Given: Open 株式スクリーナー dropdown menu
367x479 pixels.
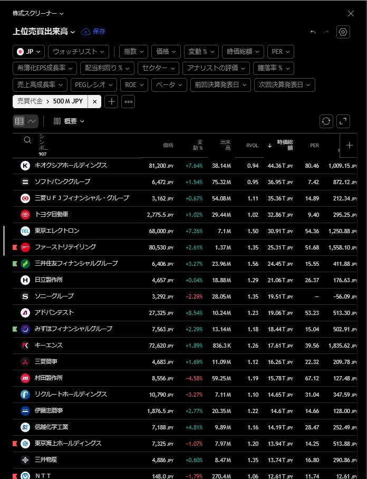Looking at the screenshot, I should coord(38,13).
